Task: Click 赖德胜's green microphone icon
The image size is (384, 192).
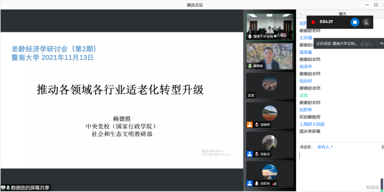Action: 250,66
